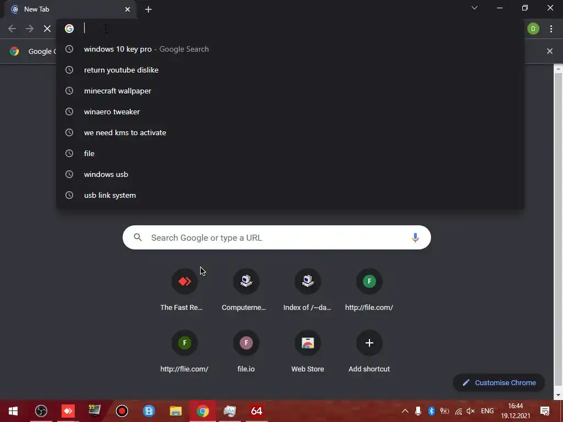Show hidden system tray icons

(x=405, y=411)
